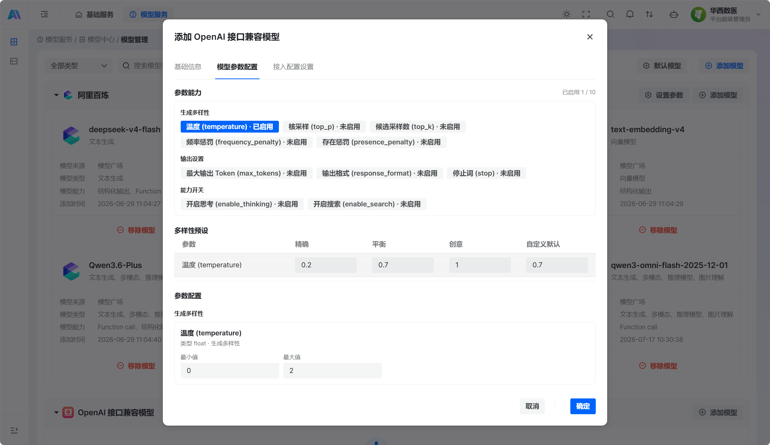
Task: Switch to 基础信息 tab
Action: click(x=188, y=67)
